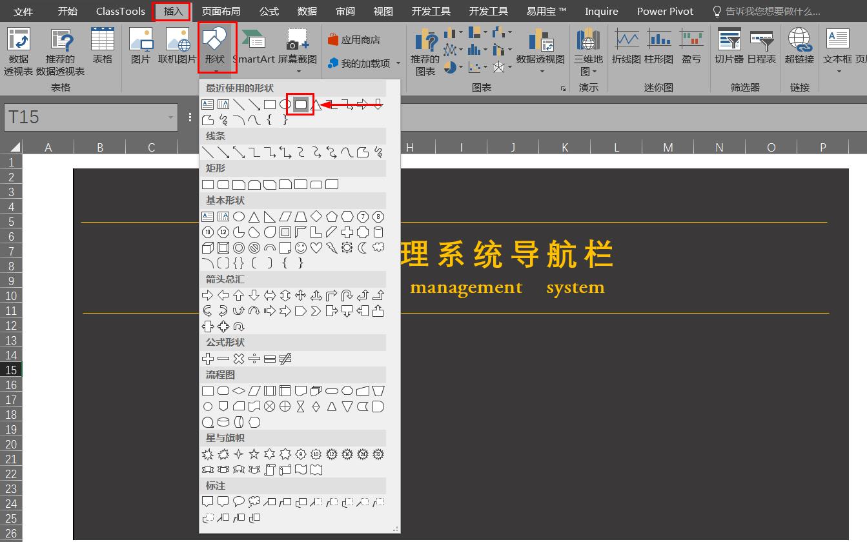Open the 页面布局 Page Layout tab
867x542 pixels.
point(221,12)
